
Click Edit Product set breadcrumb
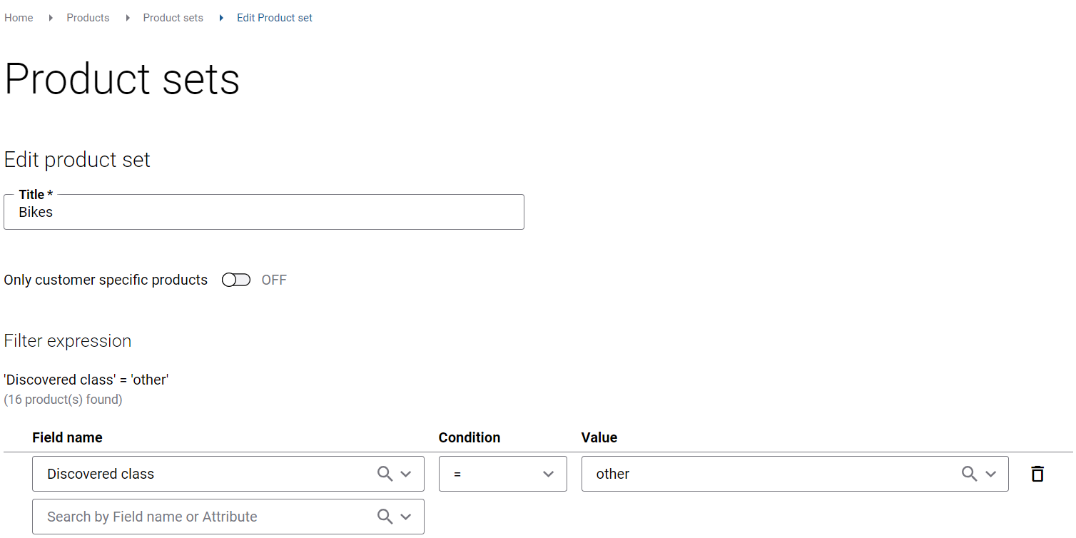275,18
